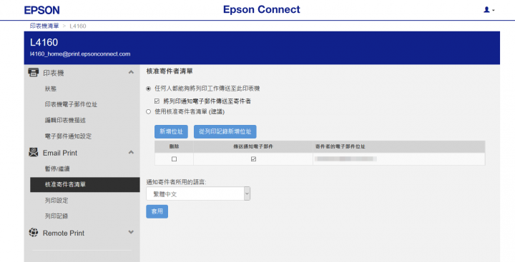Screen dimensions: 515x262
Task: Select 核准寄件者清單 in sidebar
Action: (84, 185)
